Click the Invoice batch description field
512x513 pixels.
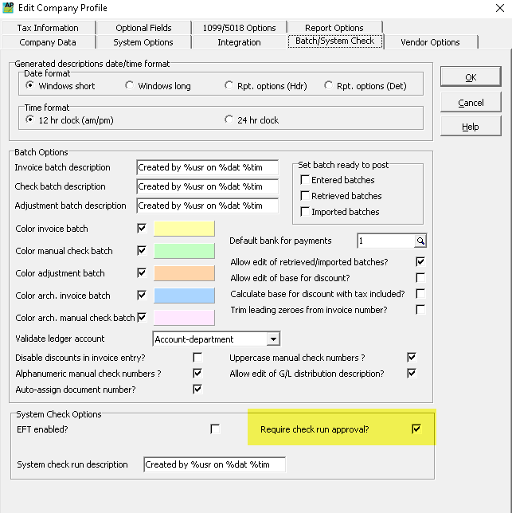(x=207, y=168)
